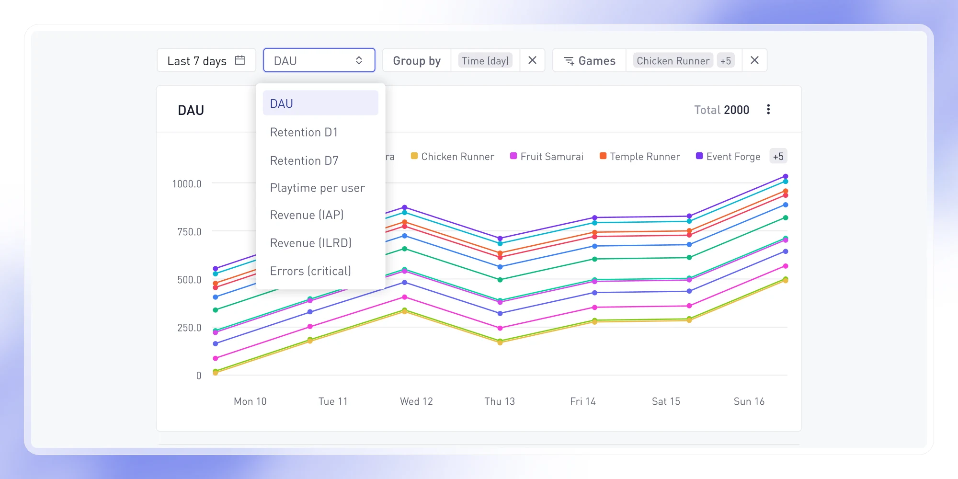This screenshot has width=958, height=479.
Task: Click the Chicken Runner filter chip
Action: [x=673, y=60]
